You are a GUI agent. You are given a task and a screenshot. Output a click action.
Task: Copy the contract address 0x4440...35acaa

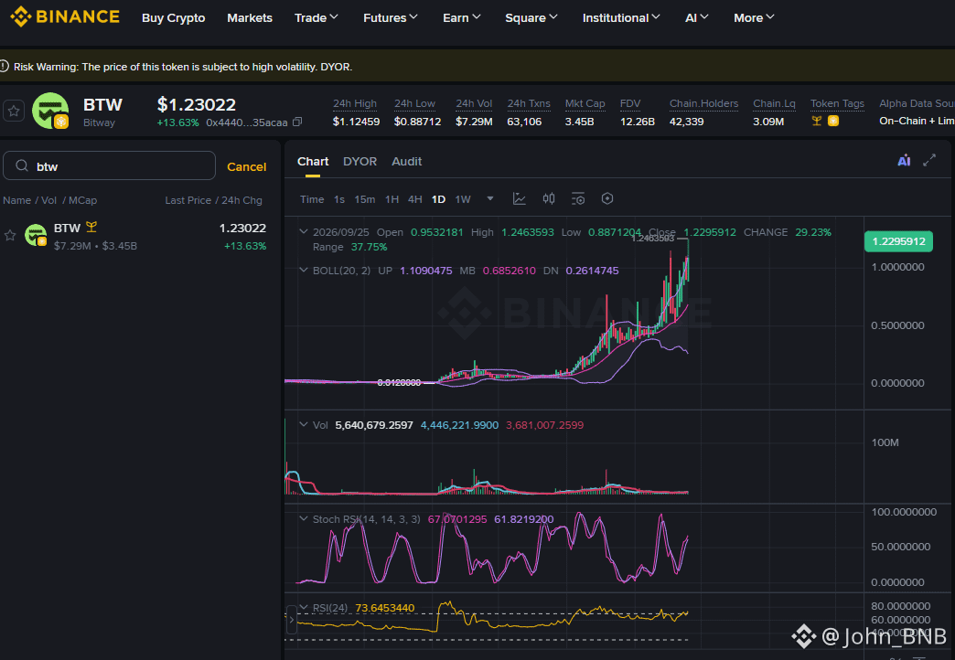[x=297, y=122]
